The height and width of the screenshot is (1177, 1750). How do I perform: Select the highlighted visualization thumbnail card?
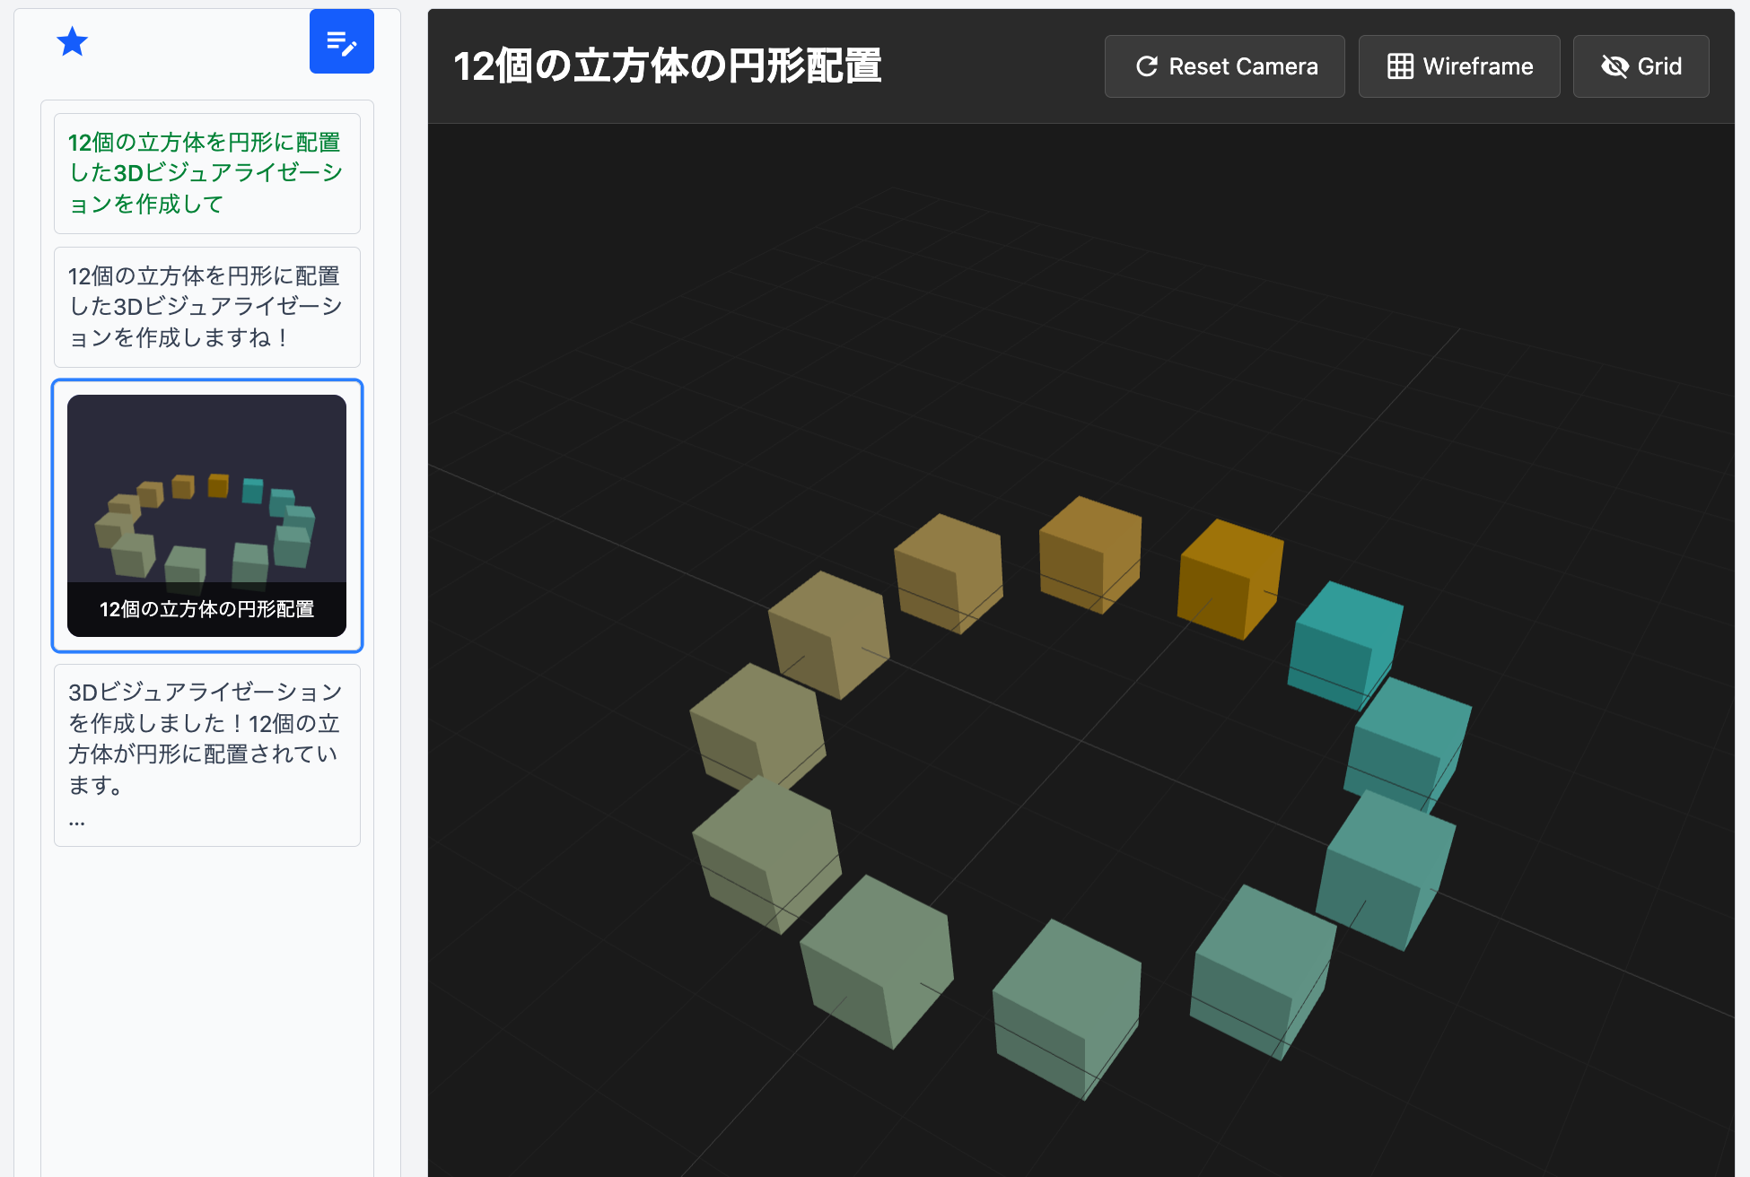(x=206, y=516)
